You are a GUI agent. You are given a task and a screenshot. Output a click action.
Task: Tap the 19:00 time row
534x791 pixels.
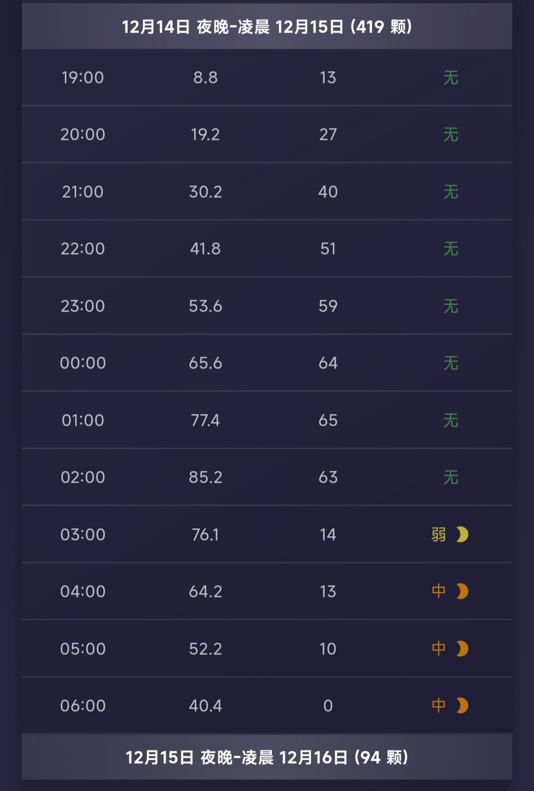pyautogui.click(x=83, y=78)
